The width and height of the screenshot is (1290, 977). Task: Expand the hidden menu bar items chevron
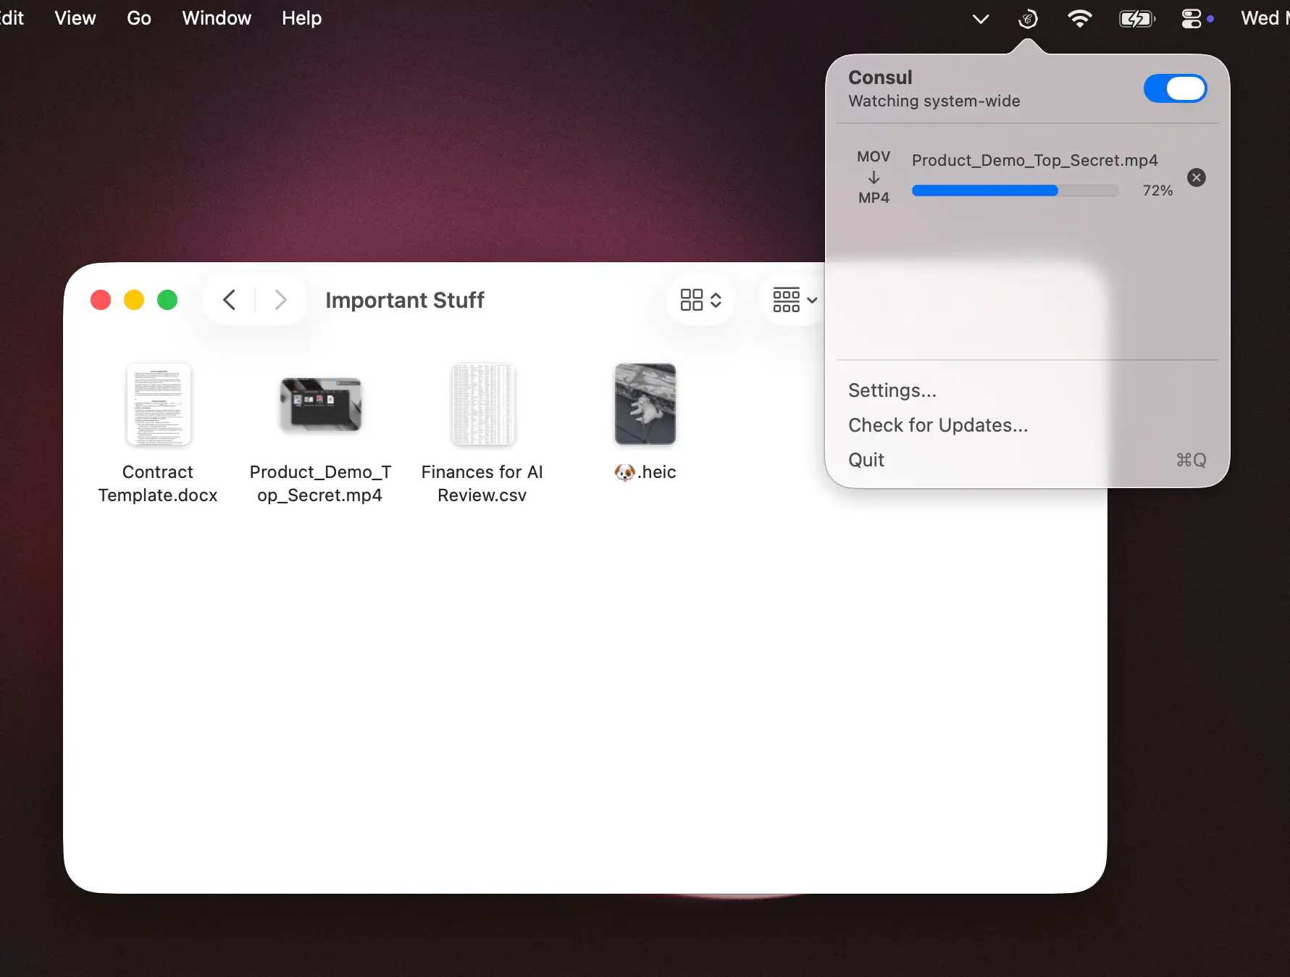980,19
